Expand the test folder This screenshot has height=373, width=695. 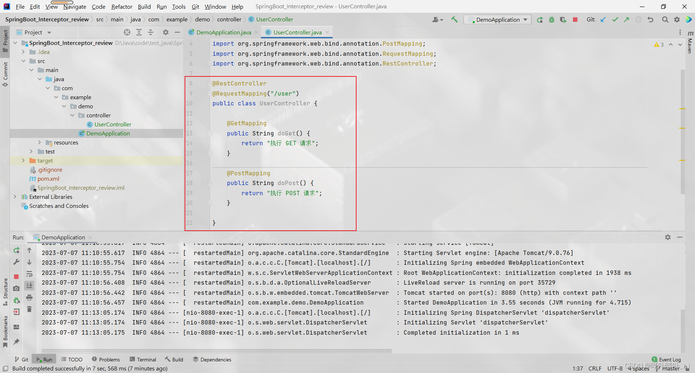click(x=31, y=151)
